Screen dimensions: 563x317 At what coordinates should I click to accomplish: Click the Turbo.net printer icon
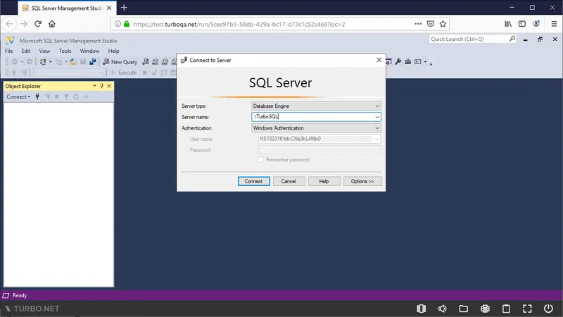pos(485,309)
